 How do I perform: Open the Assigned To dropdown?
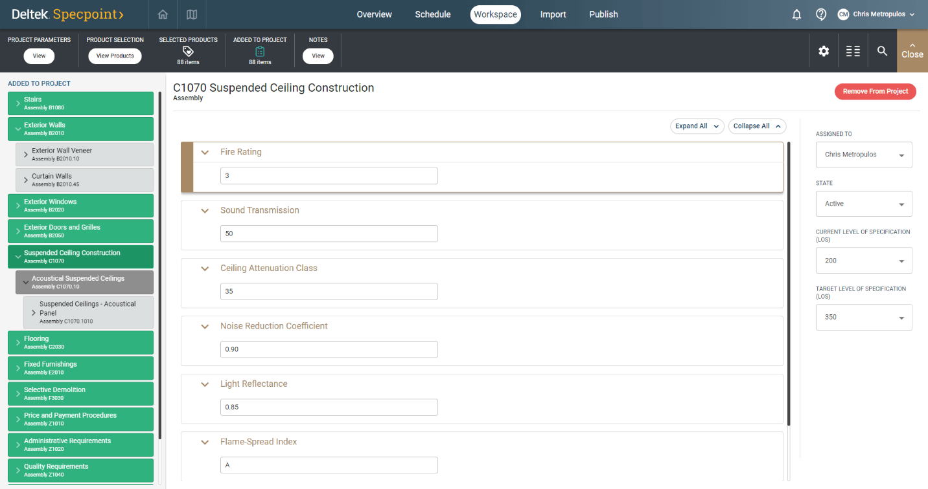pos(863,155)
